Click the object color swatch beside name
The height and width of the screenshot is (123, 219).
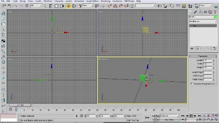click(216, 17)
